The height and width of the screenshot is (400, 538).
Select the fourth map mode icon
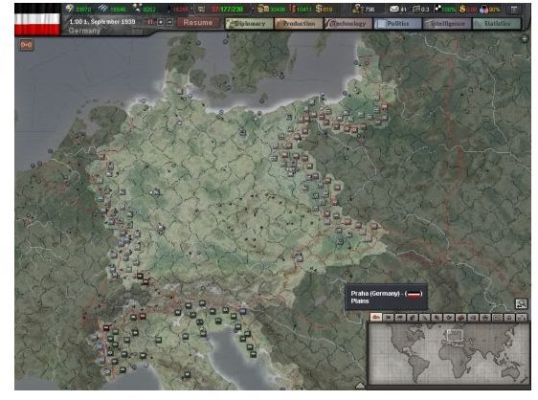tap(413, 318)
